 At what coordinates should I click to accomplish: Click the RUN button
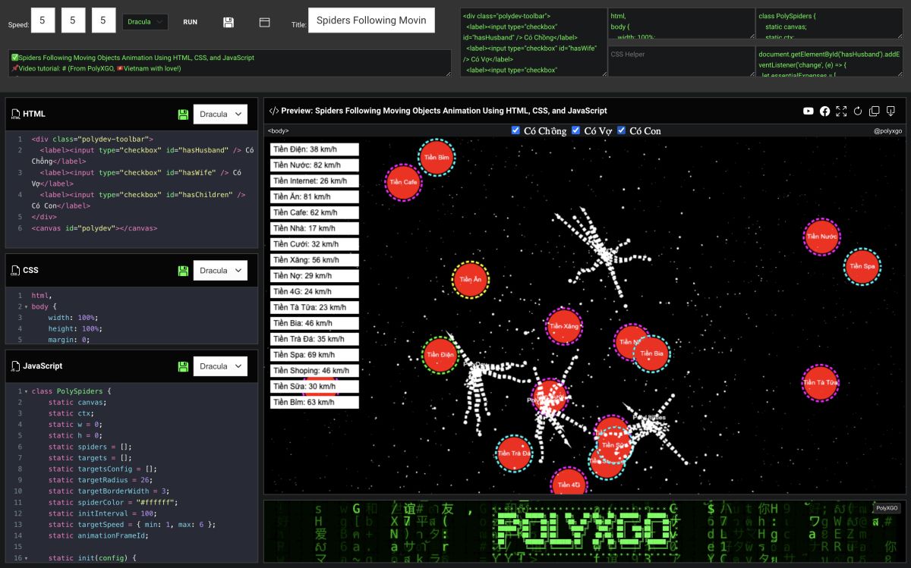(190, 22)
